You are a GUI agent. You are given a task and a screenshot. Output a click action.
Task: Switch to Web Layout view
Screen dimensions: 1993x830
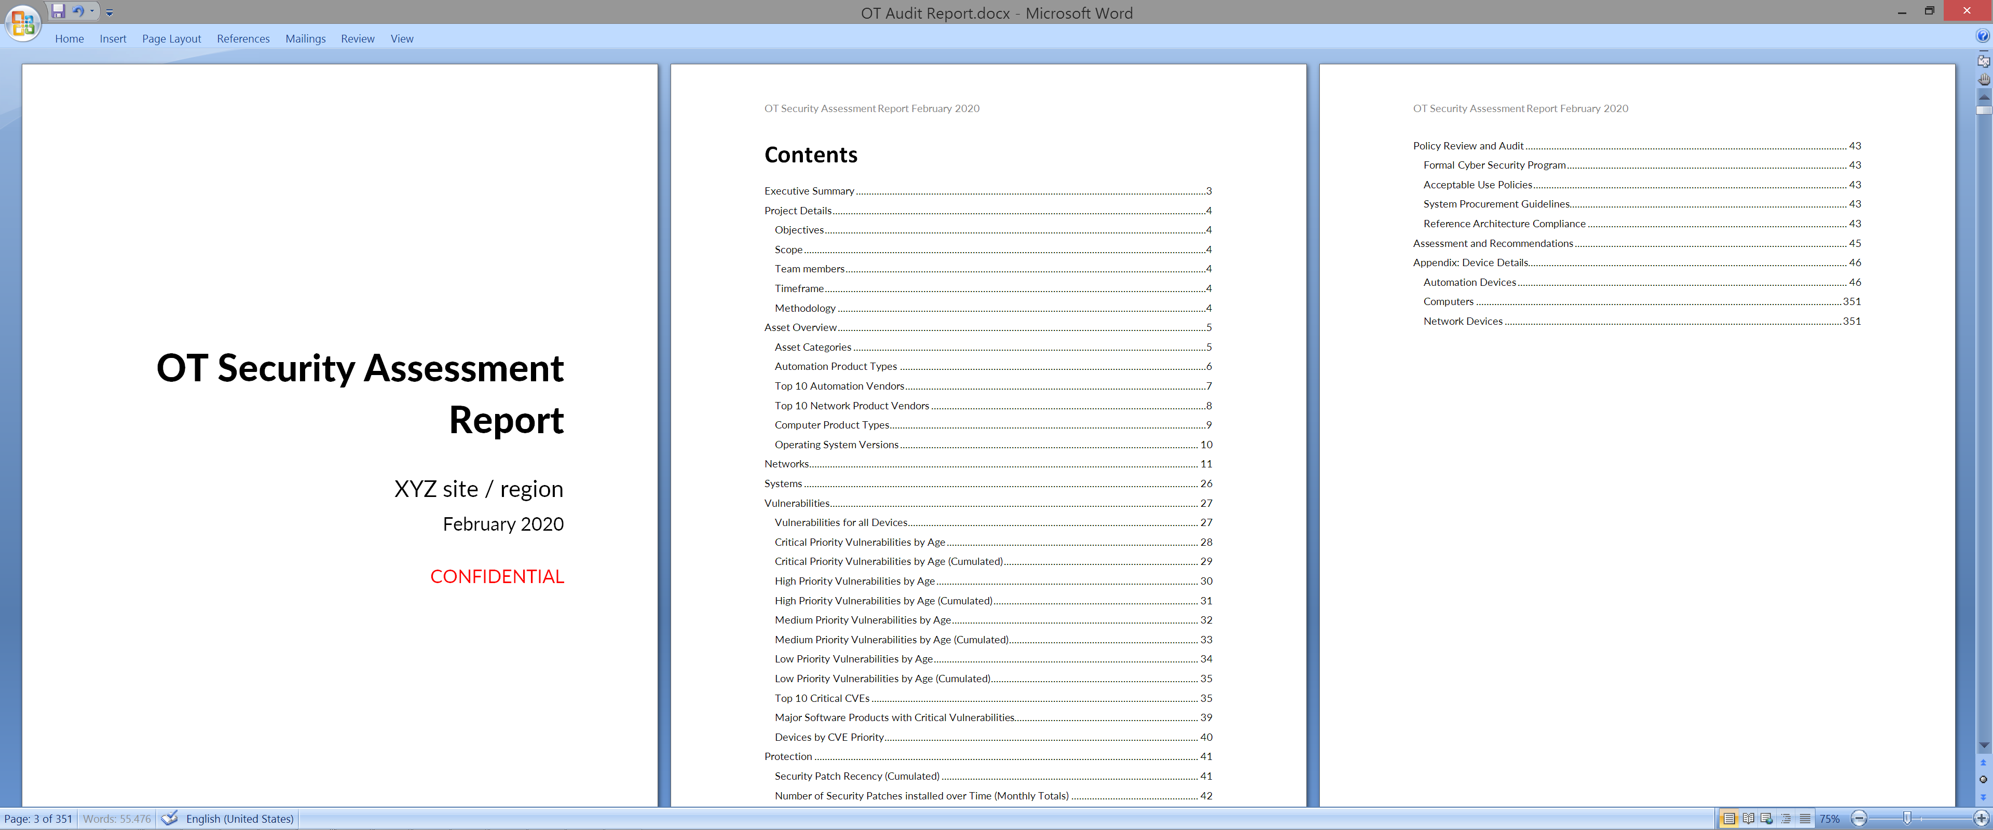1767,819
